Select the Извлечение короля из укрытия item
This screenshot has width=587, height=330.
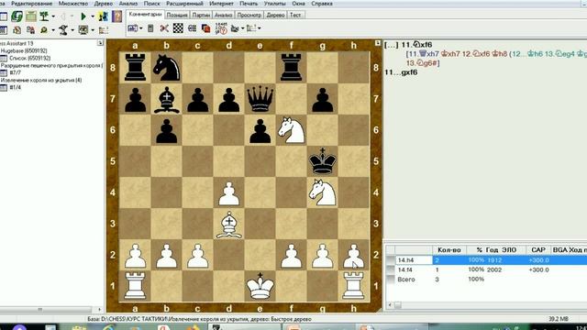click(x=40, y=80)
